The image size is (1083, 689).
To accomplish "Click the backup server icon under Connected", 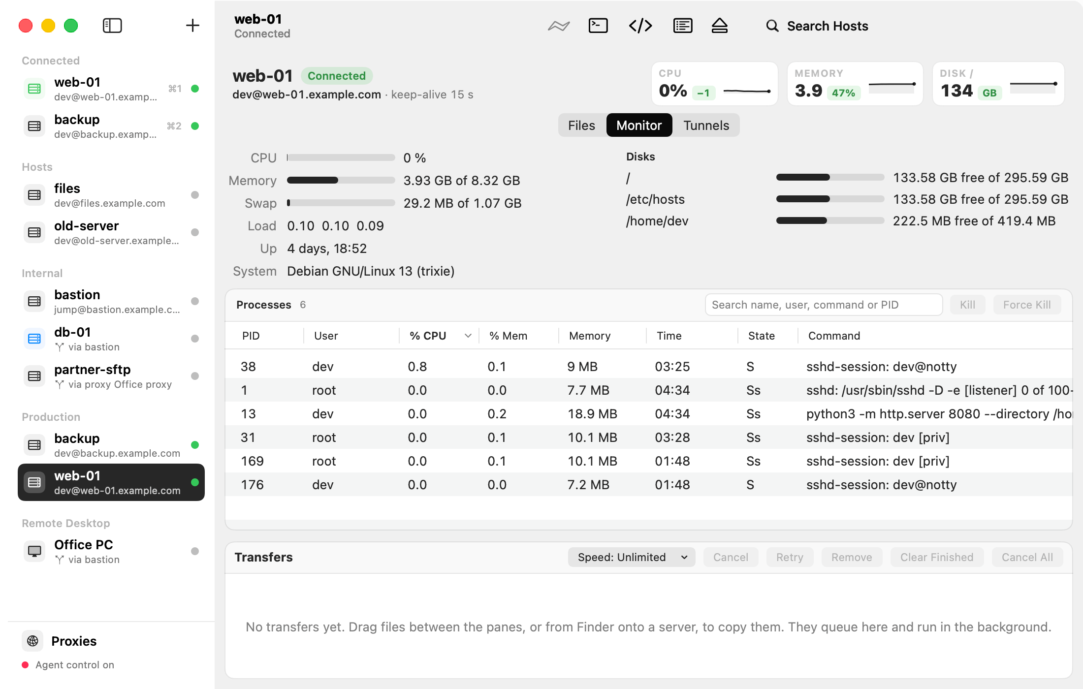I will (x=34, y=126).
